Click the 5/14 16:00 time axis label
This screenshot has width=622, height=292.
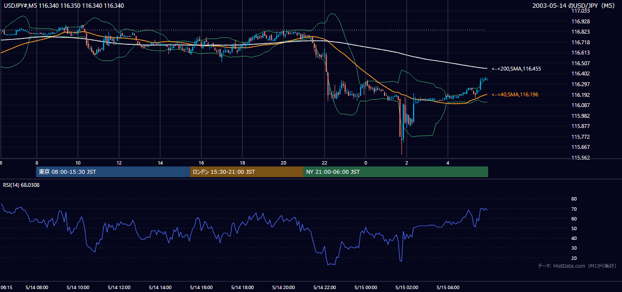tap(201, 288)
